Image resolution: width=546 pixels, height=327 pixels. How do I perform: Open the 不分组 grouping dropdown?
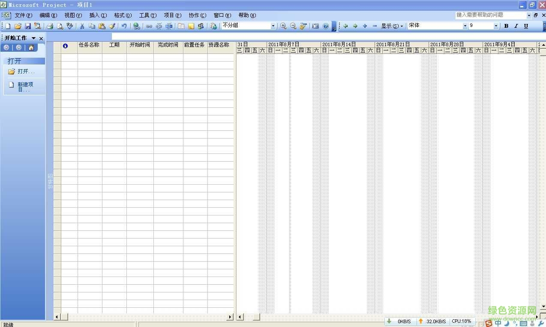tap(273, 26)
